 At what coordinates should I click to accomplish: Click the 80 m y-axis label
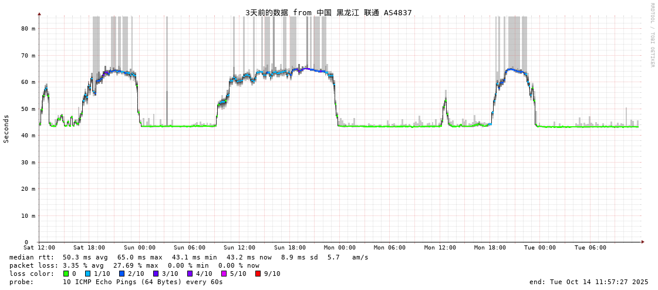click(28, 29)
